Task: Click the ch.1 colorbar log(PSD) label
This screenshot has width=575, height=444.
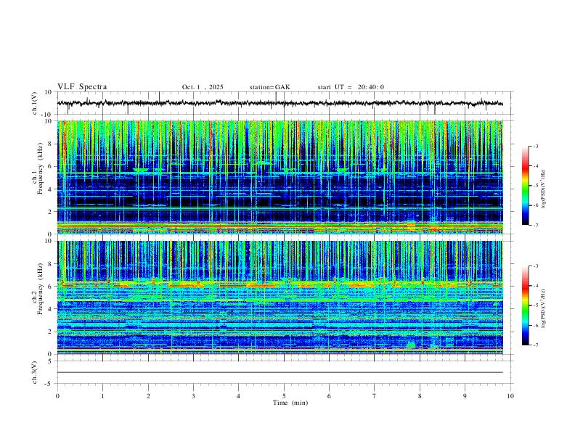Action: click(543, 189)
